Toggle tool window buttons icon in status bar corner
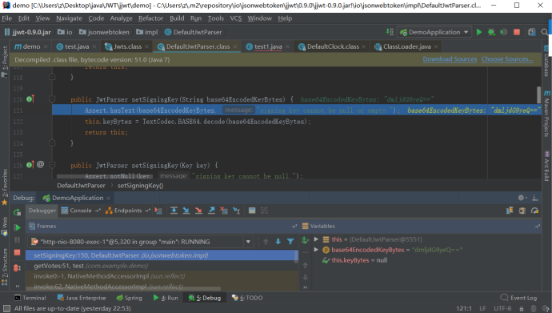Screen dimensions: 552x313 tap(6, 309)
